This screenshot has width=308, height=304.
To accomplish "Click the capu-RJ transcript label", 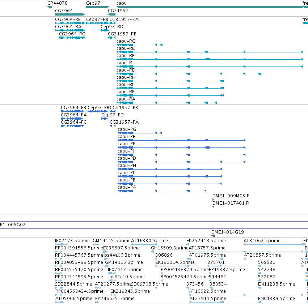I will coord(125,63).
